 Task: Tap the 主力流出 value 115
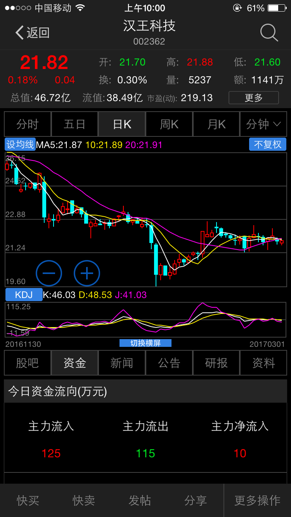click(145, 453)
